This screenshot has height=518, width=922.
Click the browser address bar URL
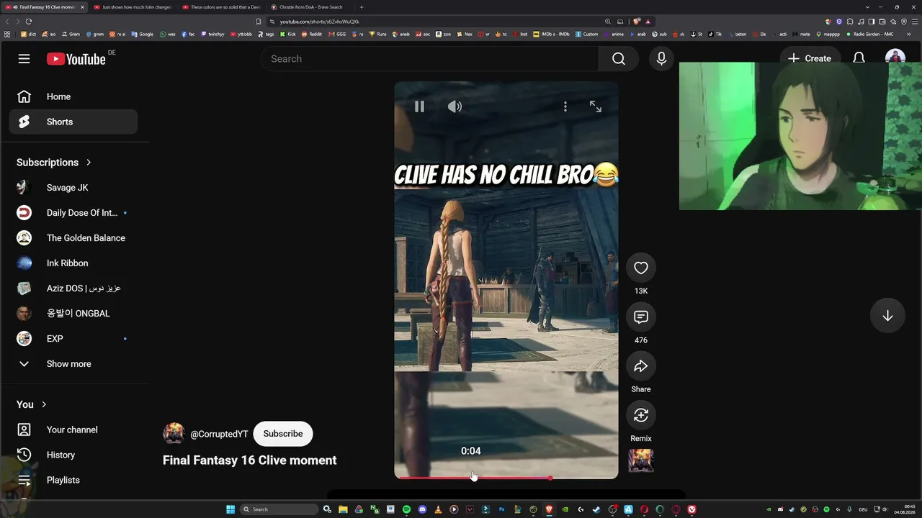(319, 22)
